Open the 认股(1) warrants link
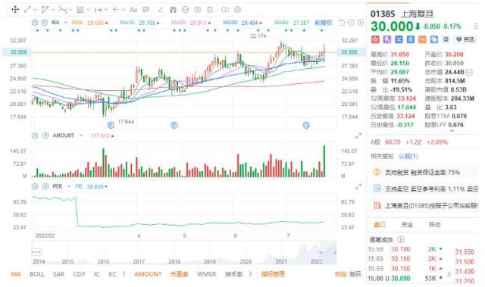Viewport: 485px width, 287px height. (408, 156)
